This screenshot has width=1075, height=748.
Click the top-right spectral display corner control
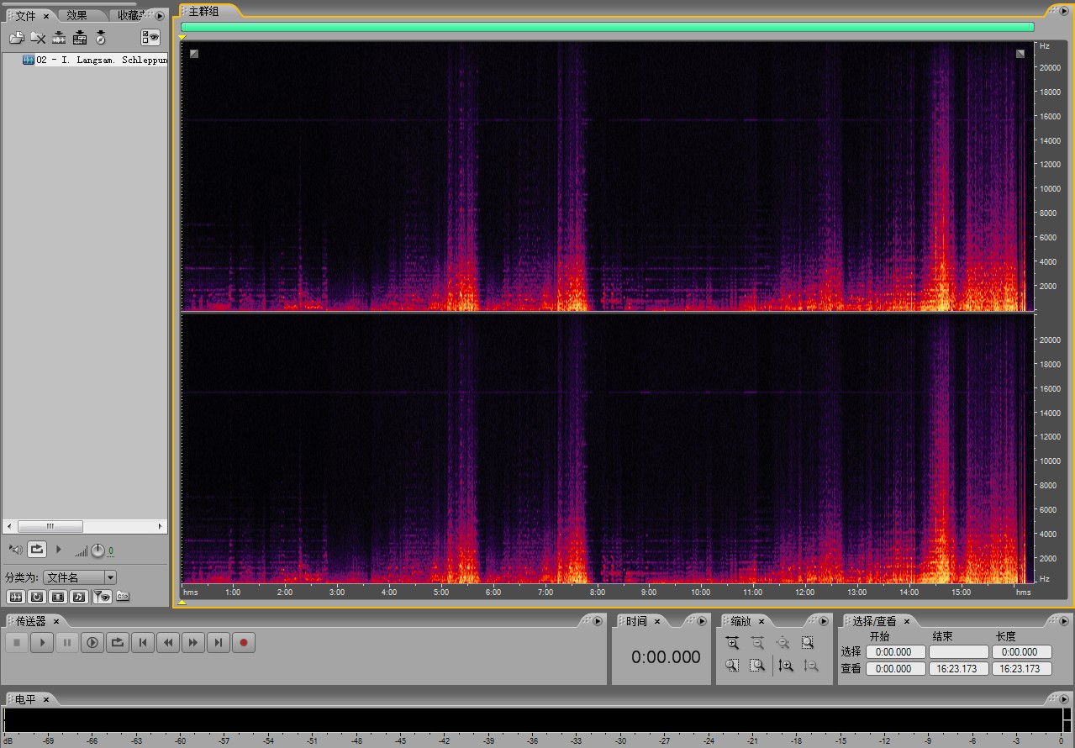pyautogui.click(x=1020, y=54)
